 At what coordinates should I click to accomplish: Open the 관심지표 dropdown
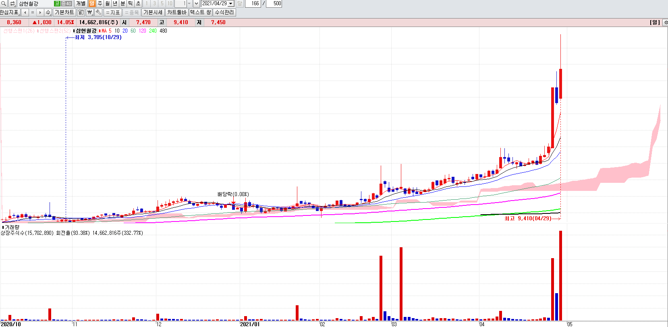10,12
